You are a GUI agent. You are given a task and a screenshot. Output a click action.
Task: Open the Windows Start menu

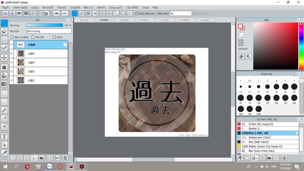pos(5,166)
